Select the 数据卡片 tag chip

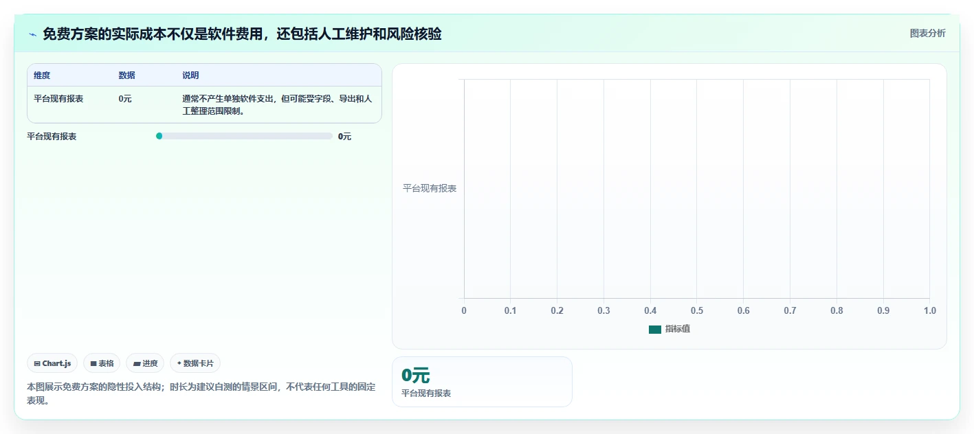tap(195, 363)
